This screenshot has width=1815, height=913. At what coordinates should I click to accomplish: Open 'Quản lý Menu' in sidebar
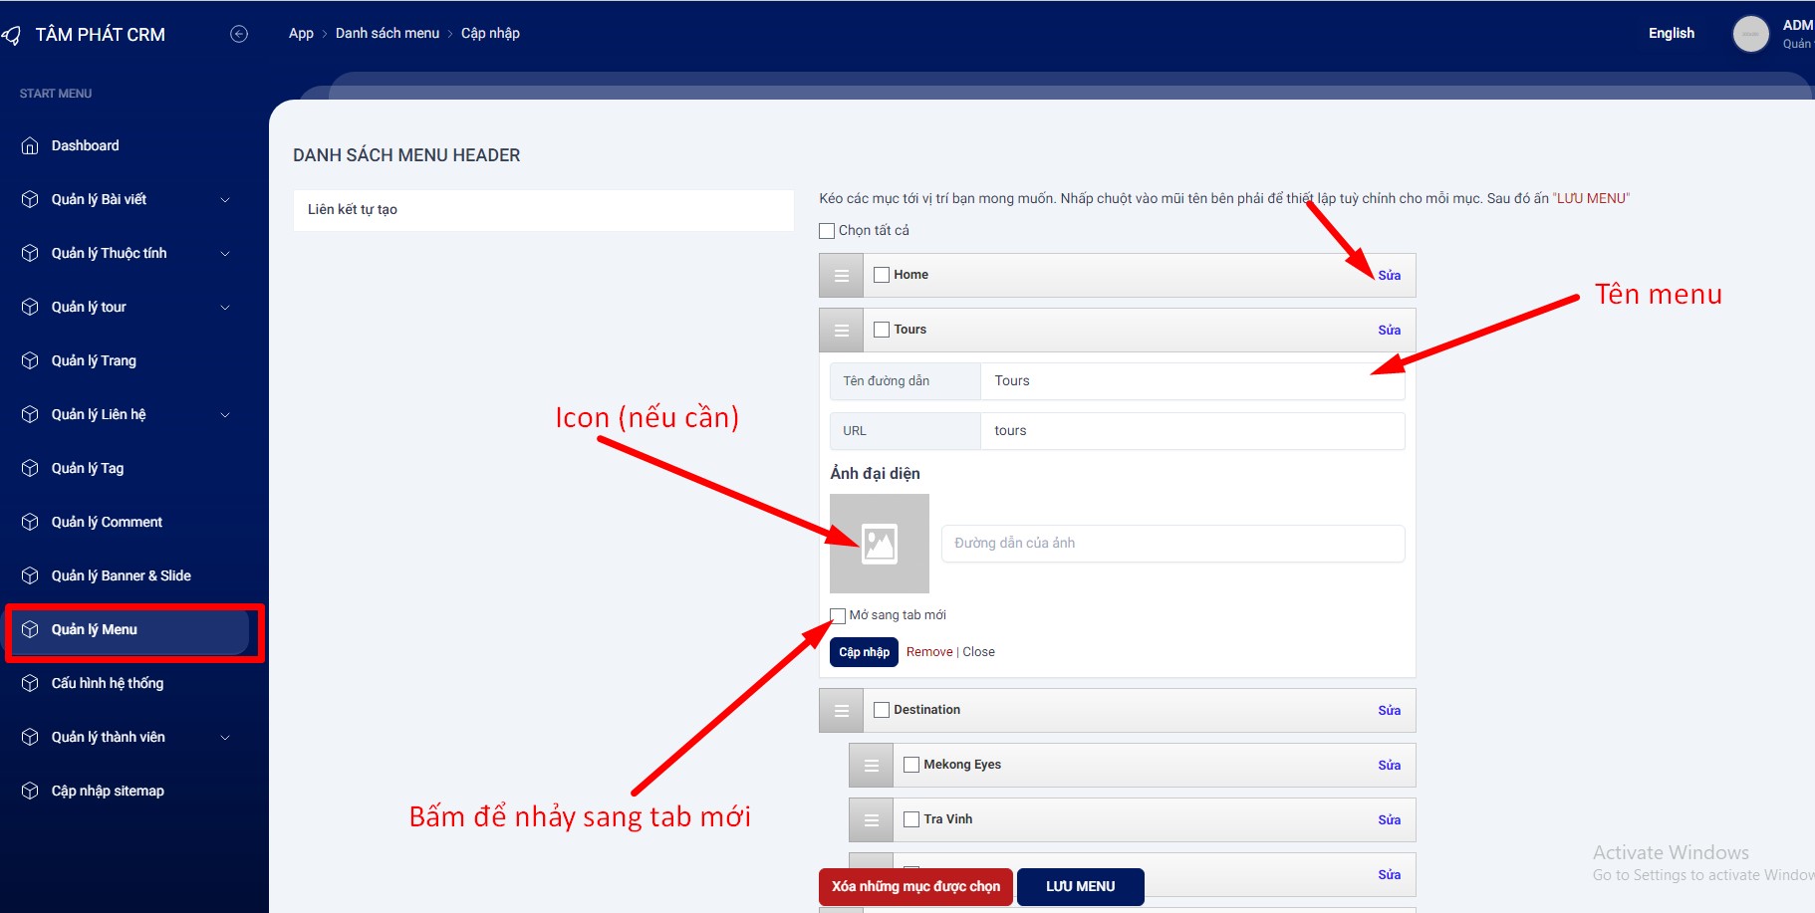pos(95,630)
